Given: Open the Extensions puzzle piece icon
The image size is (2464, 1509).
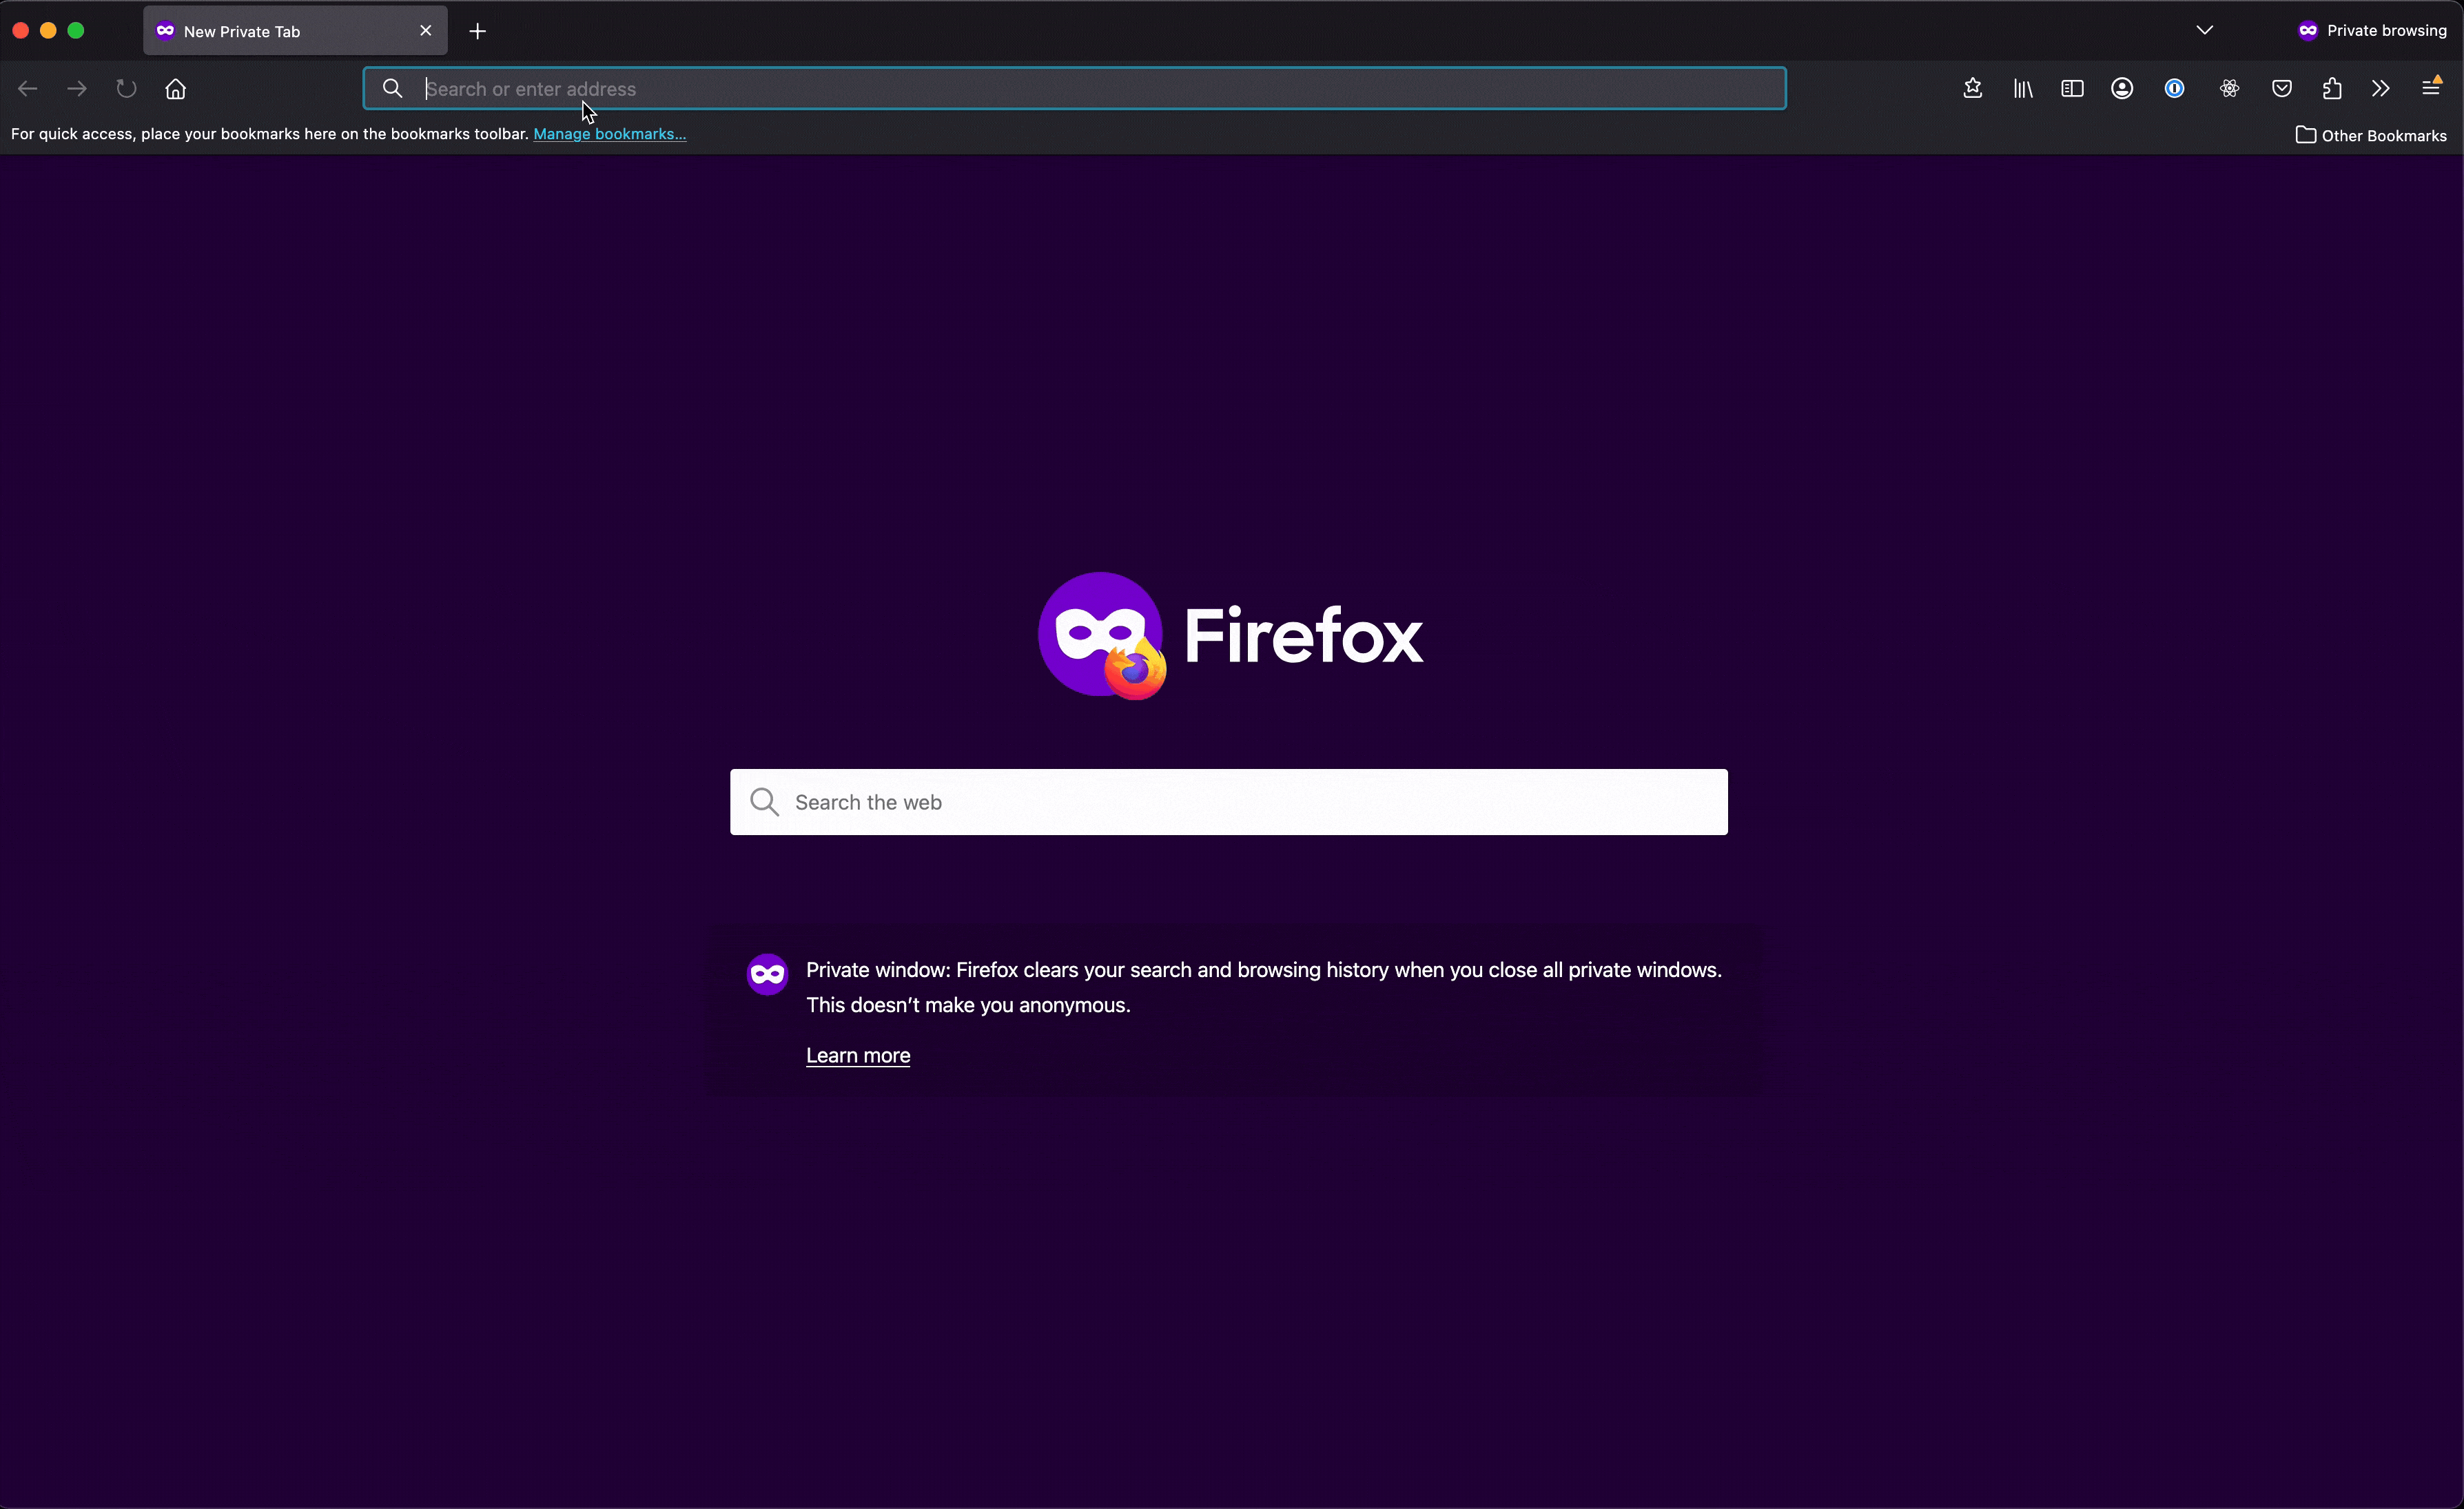Looking at the screenshot, I should coord(2332,89).
